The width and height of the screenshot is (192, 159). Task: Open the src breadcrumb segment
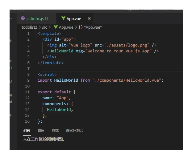click(44, 27)
